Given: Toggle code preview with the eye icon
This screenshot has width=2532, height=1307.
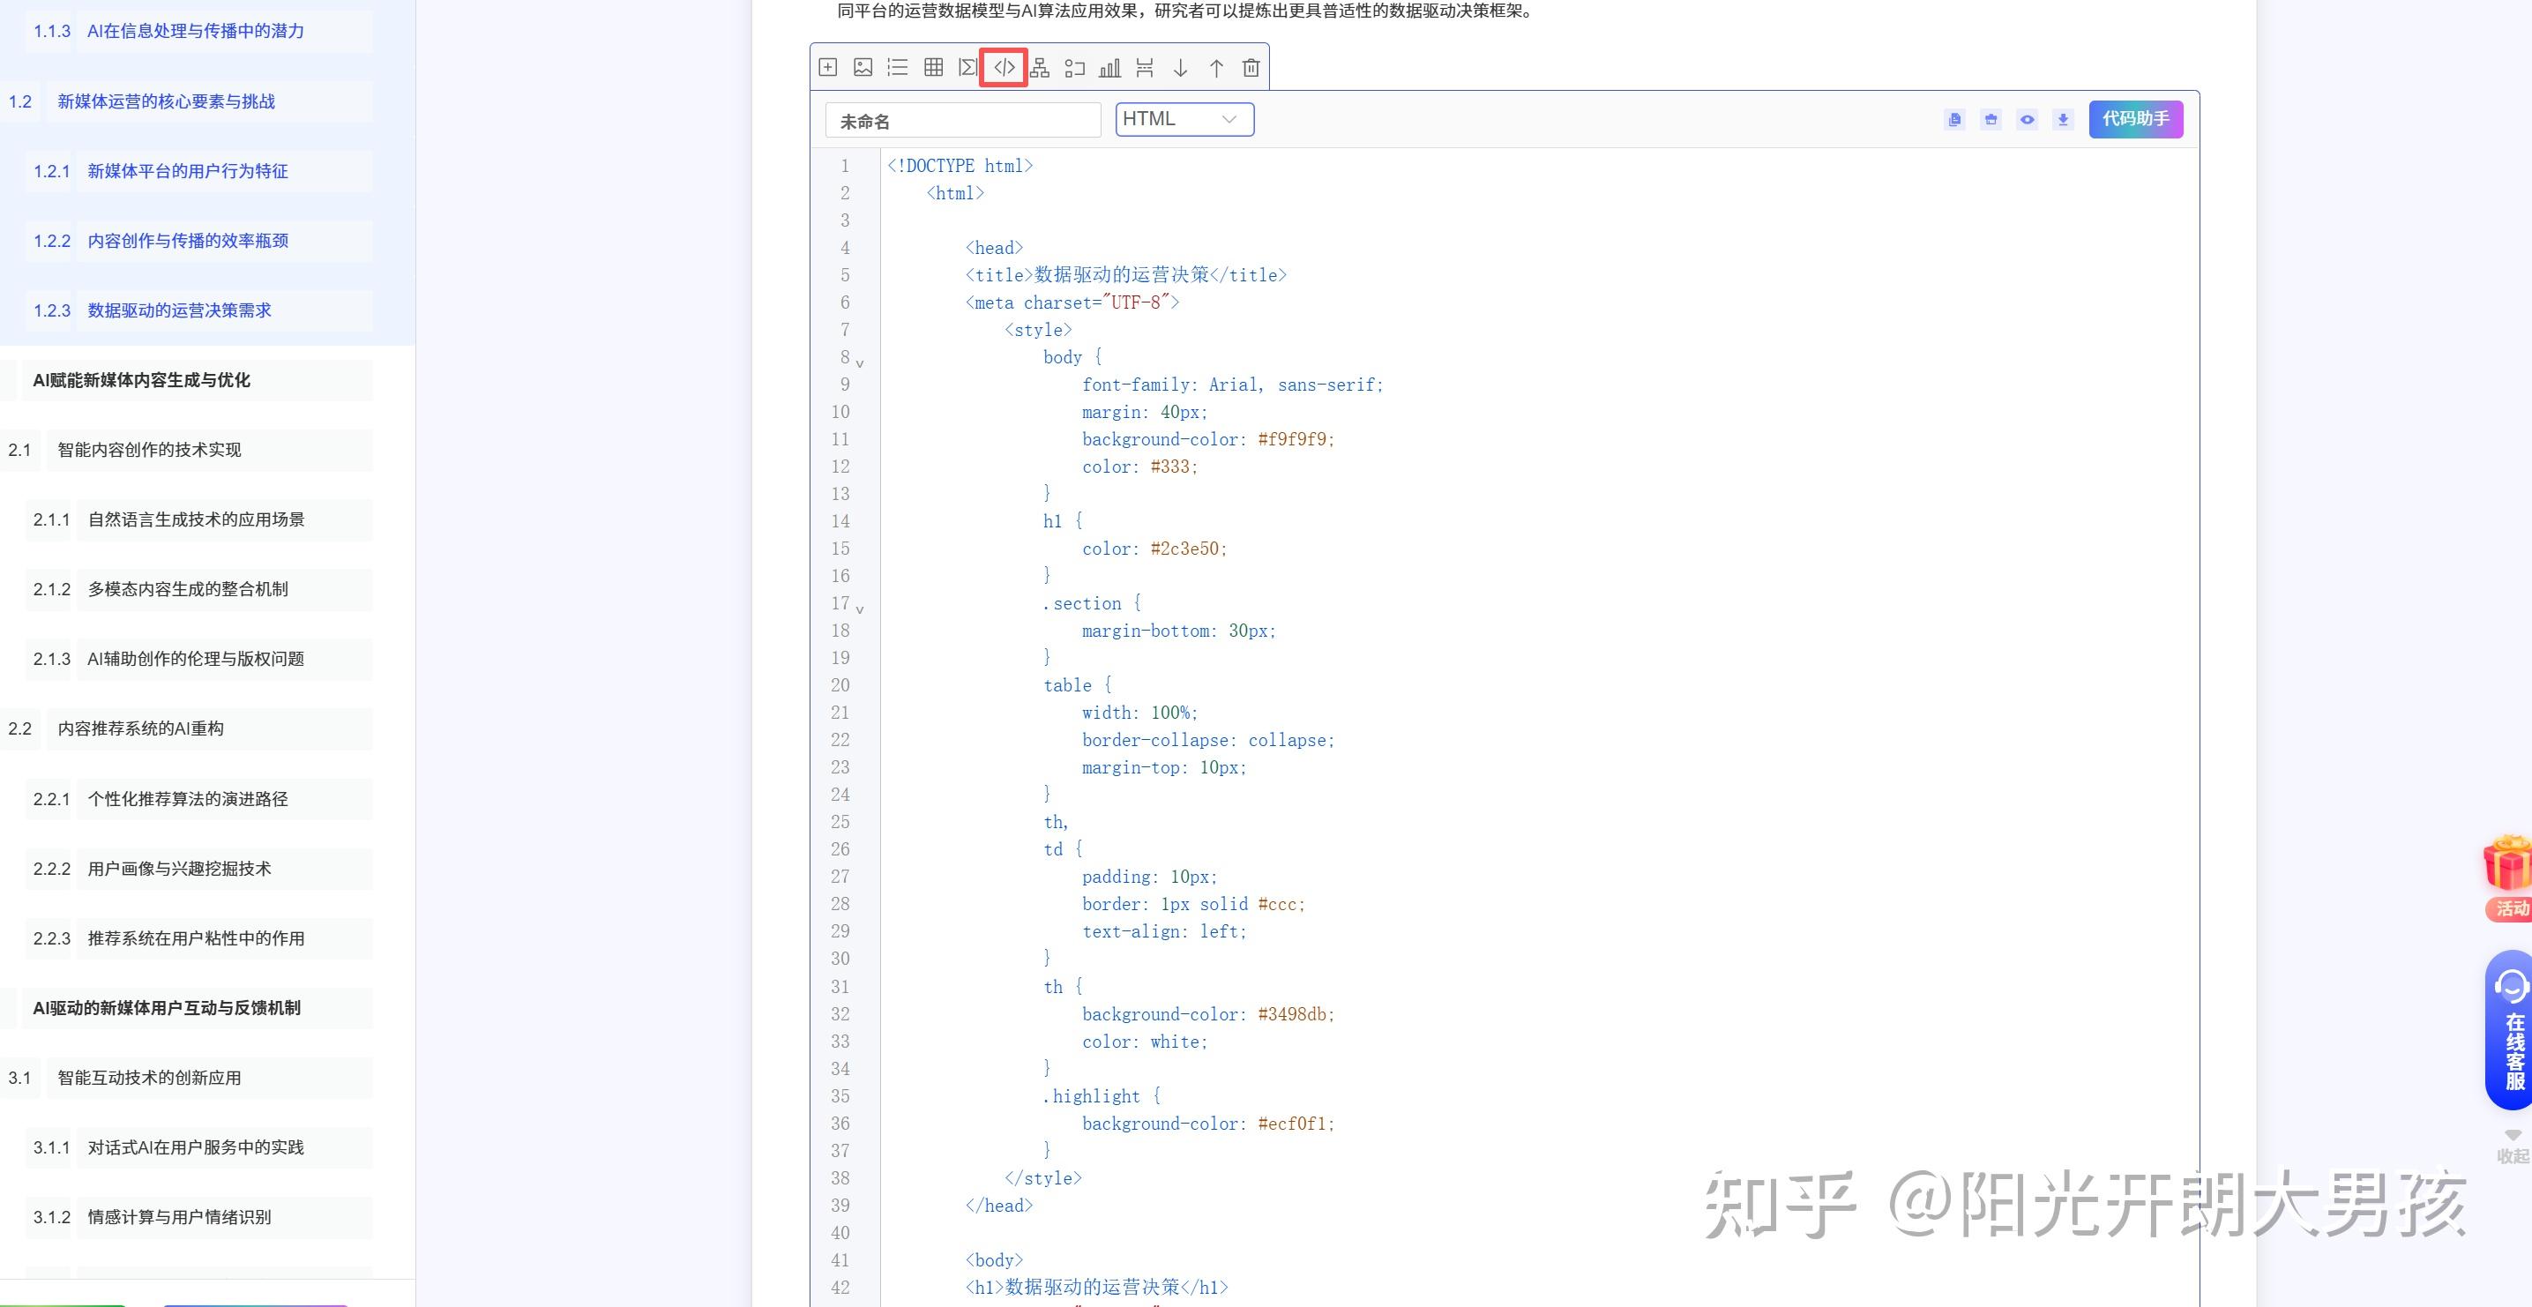Looking at the screenshot, I should coord(2027,120).
